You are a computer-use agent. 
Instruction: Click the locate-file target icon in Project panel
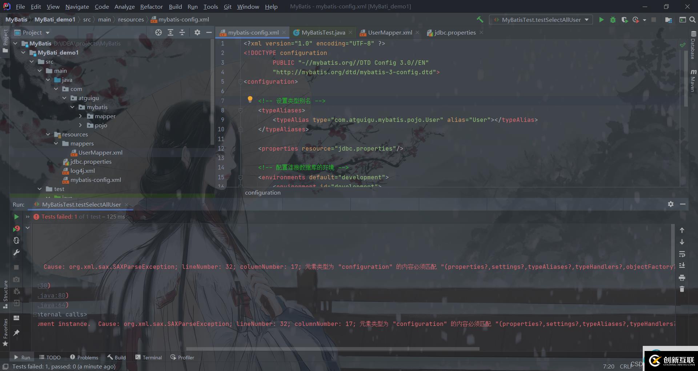point(159,32)
